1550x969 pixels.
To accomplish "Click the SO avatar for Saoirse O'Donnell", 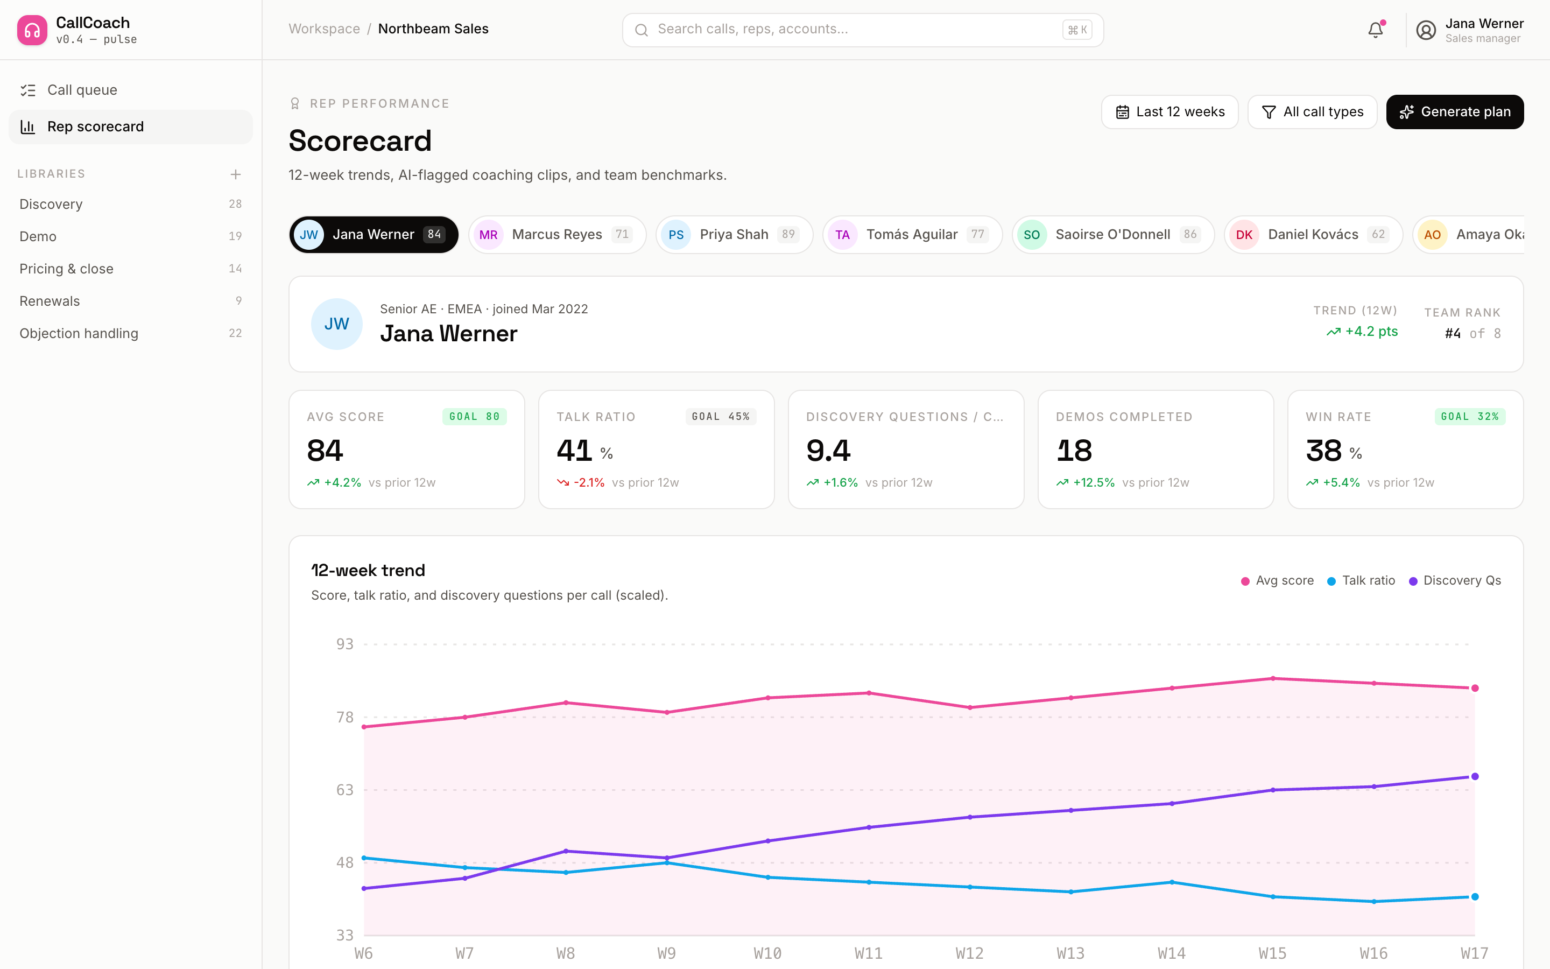I will tap(1031, 235).
